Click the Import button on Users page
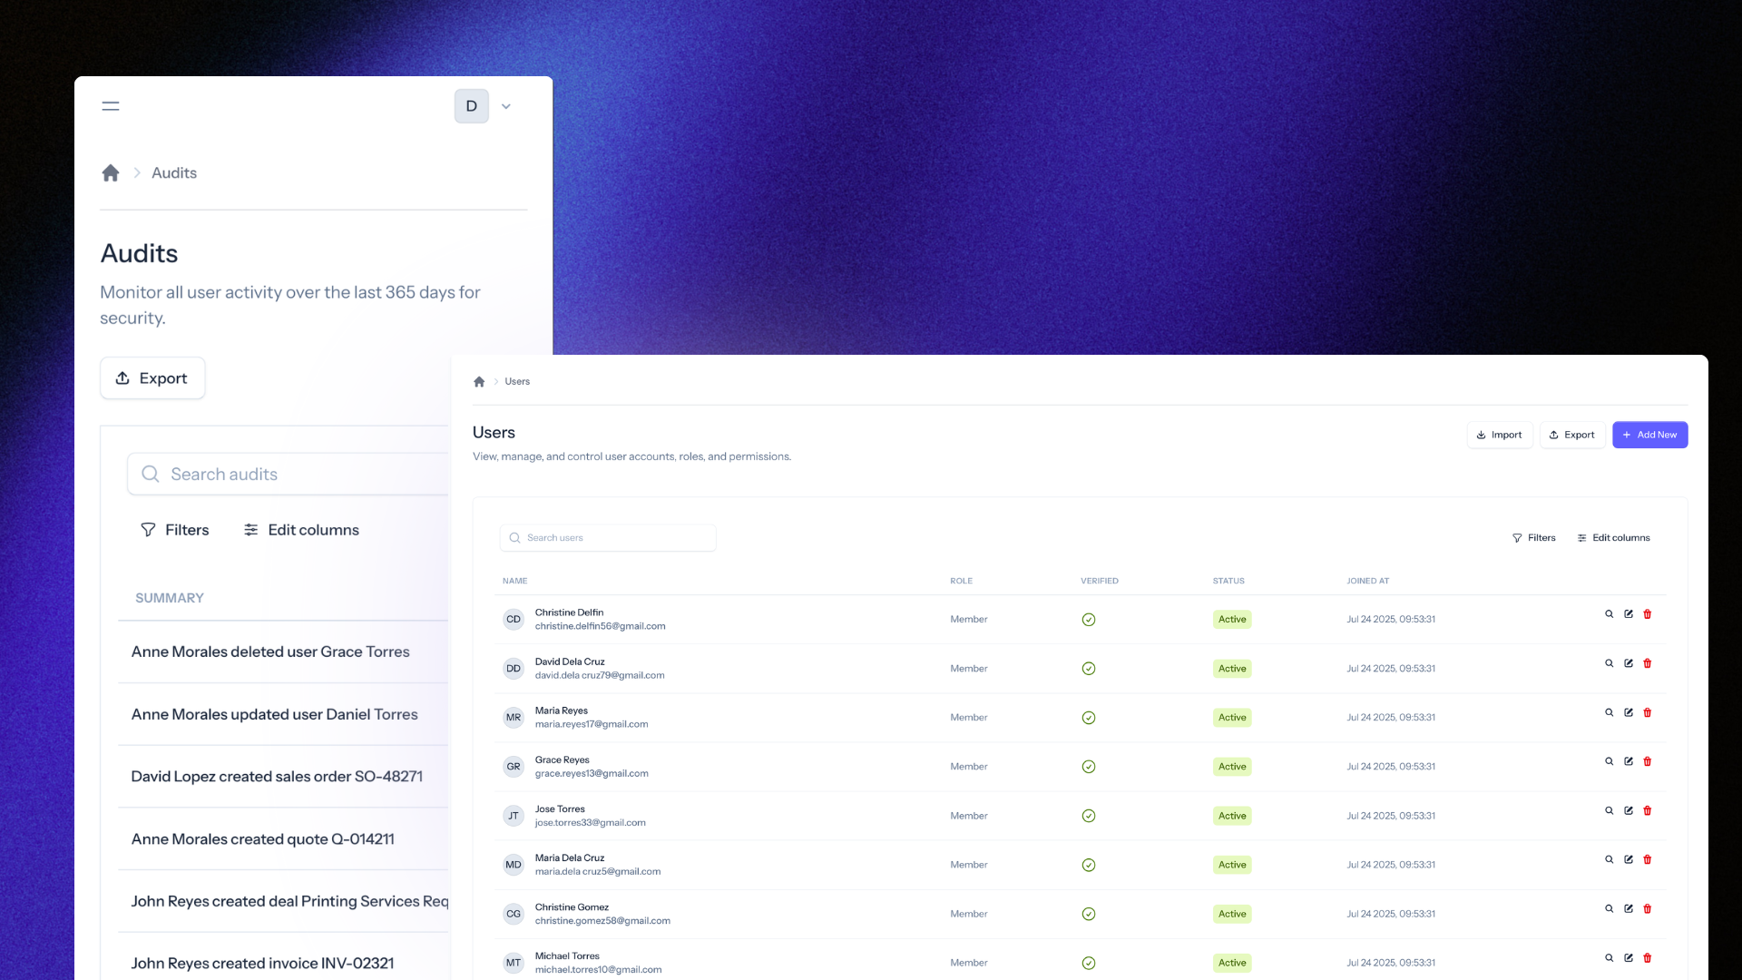Screen dimensions: 1742x980 (1499, 435)
